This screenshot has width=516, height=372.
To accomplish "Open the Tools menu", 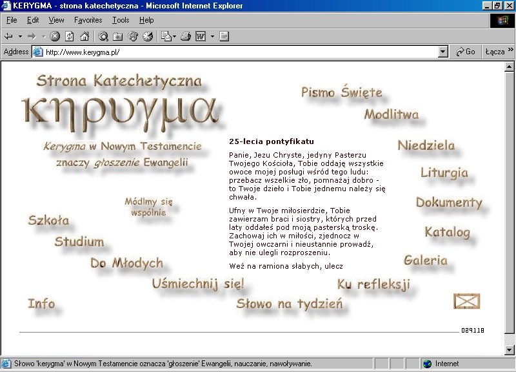I will coord(121,20).
